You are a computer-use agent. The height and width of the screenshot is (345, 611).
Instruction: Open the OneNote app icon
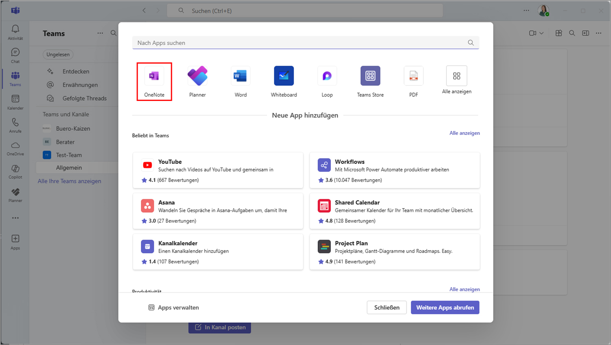tap(154, 77)
